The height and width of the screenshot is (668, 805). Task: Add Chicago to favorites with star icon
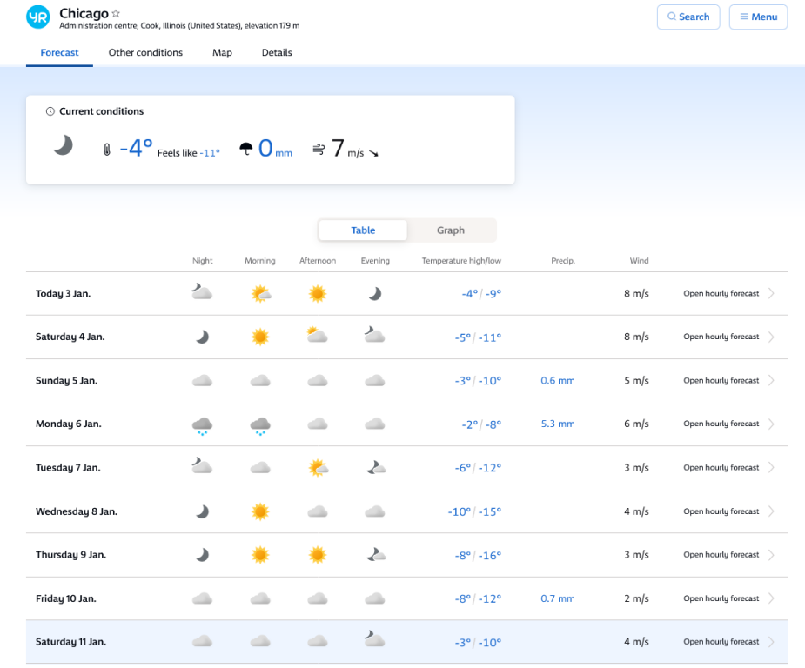coord(117,14)
